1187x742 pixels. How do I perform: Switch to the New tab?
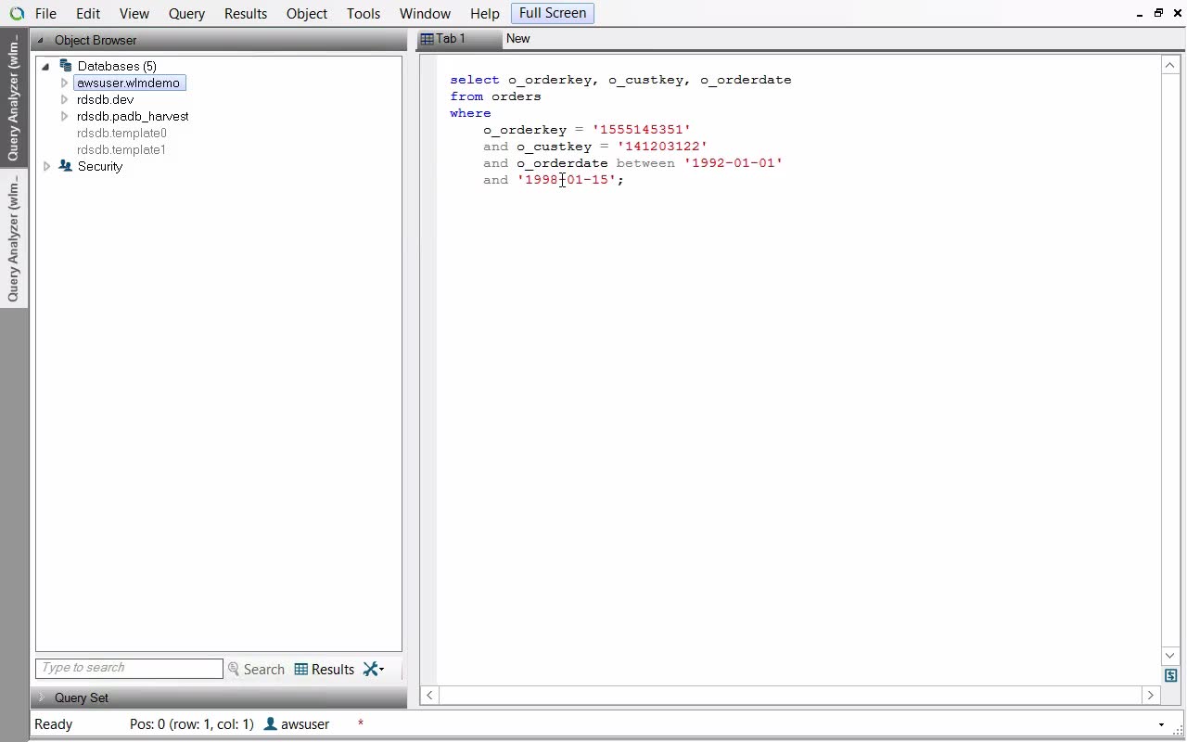coord(518,39)
